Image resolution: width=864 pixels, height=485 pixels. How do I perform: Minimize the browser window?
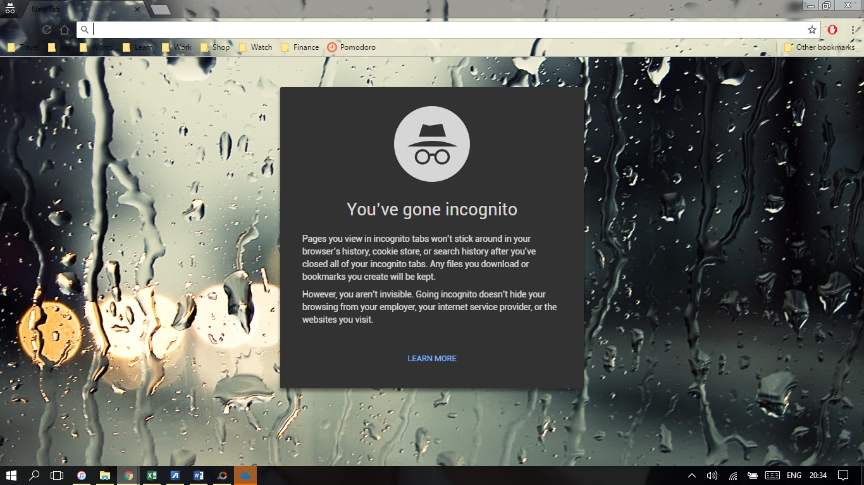[x=811, y=5]
